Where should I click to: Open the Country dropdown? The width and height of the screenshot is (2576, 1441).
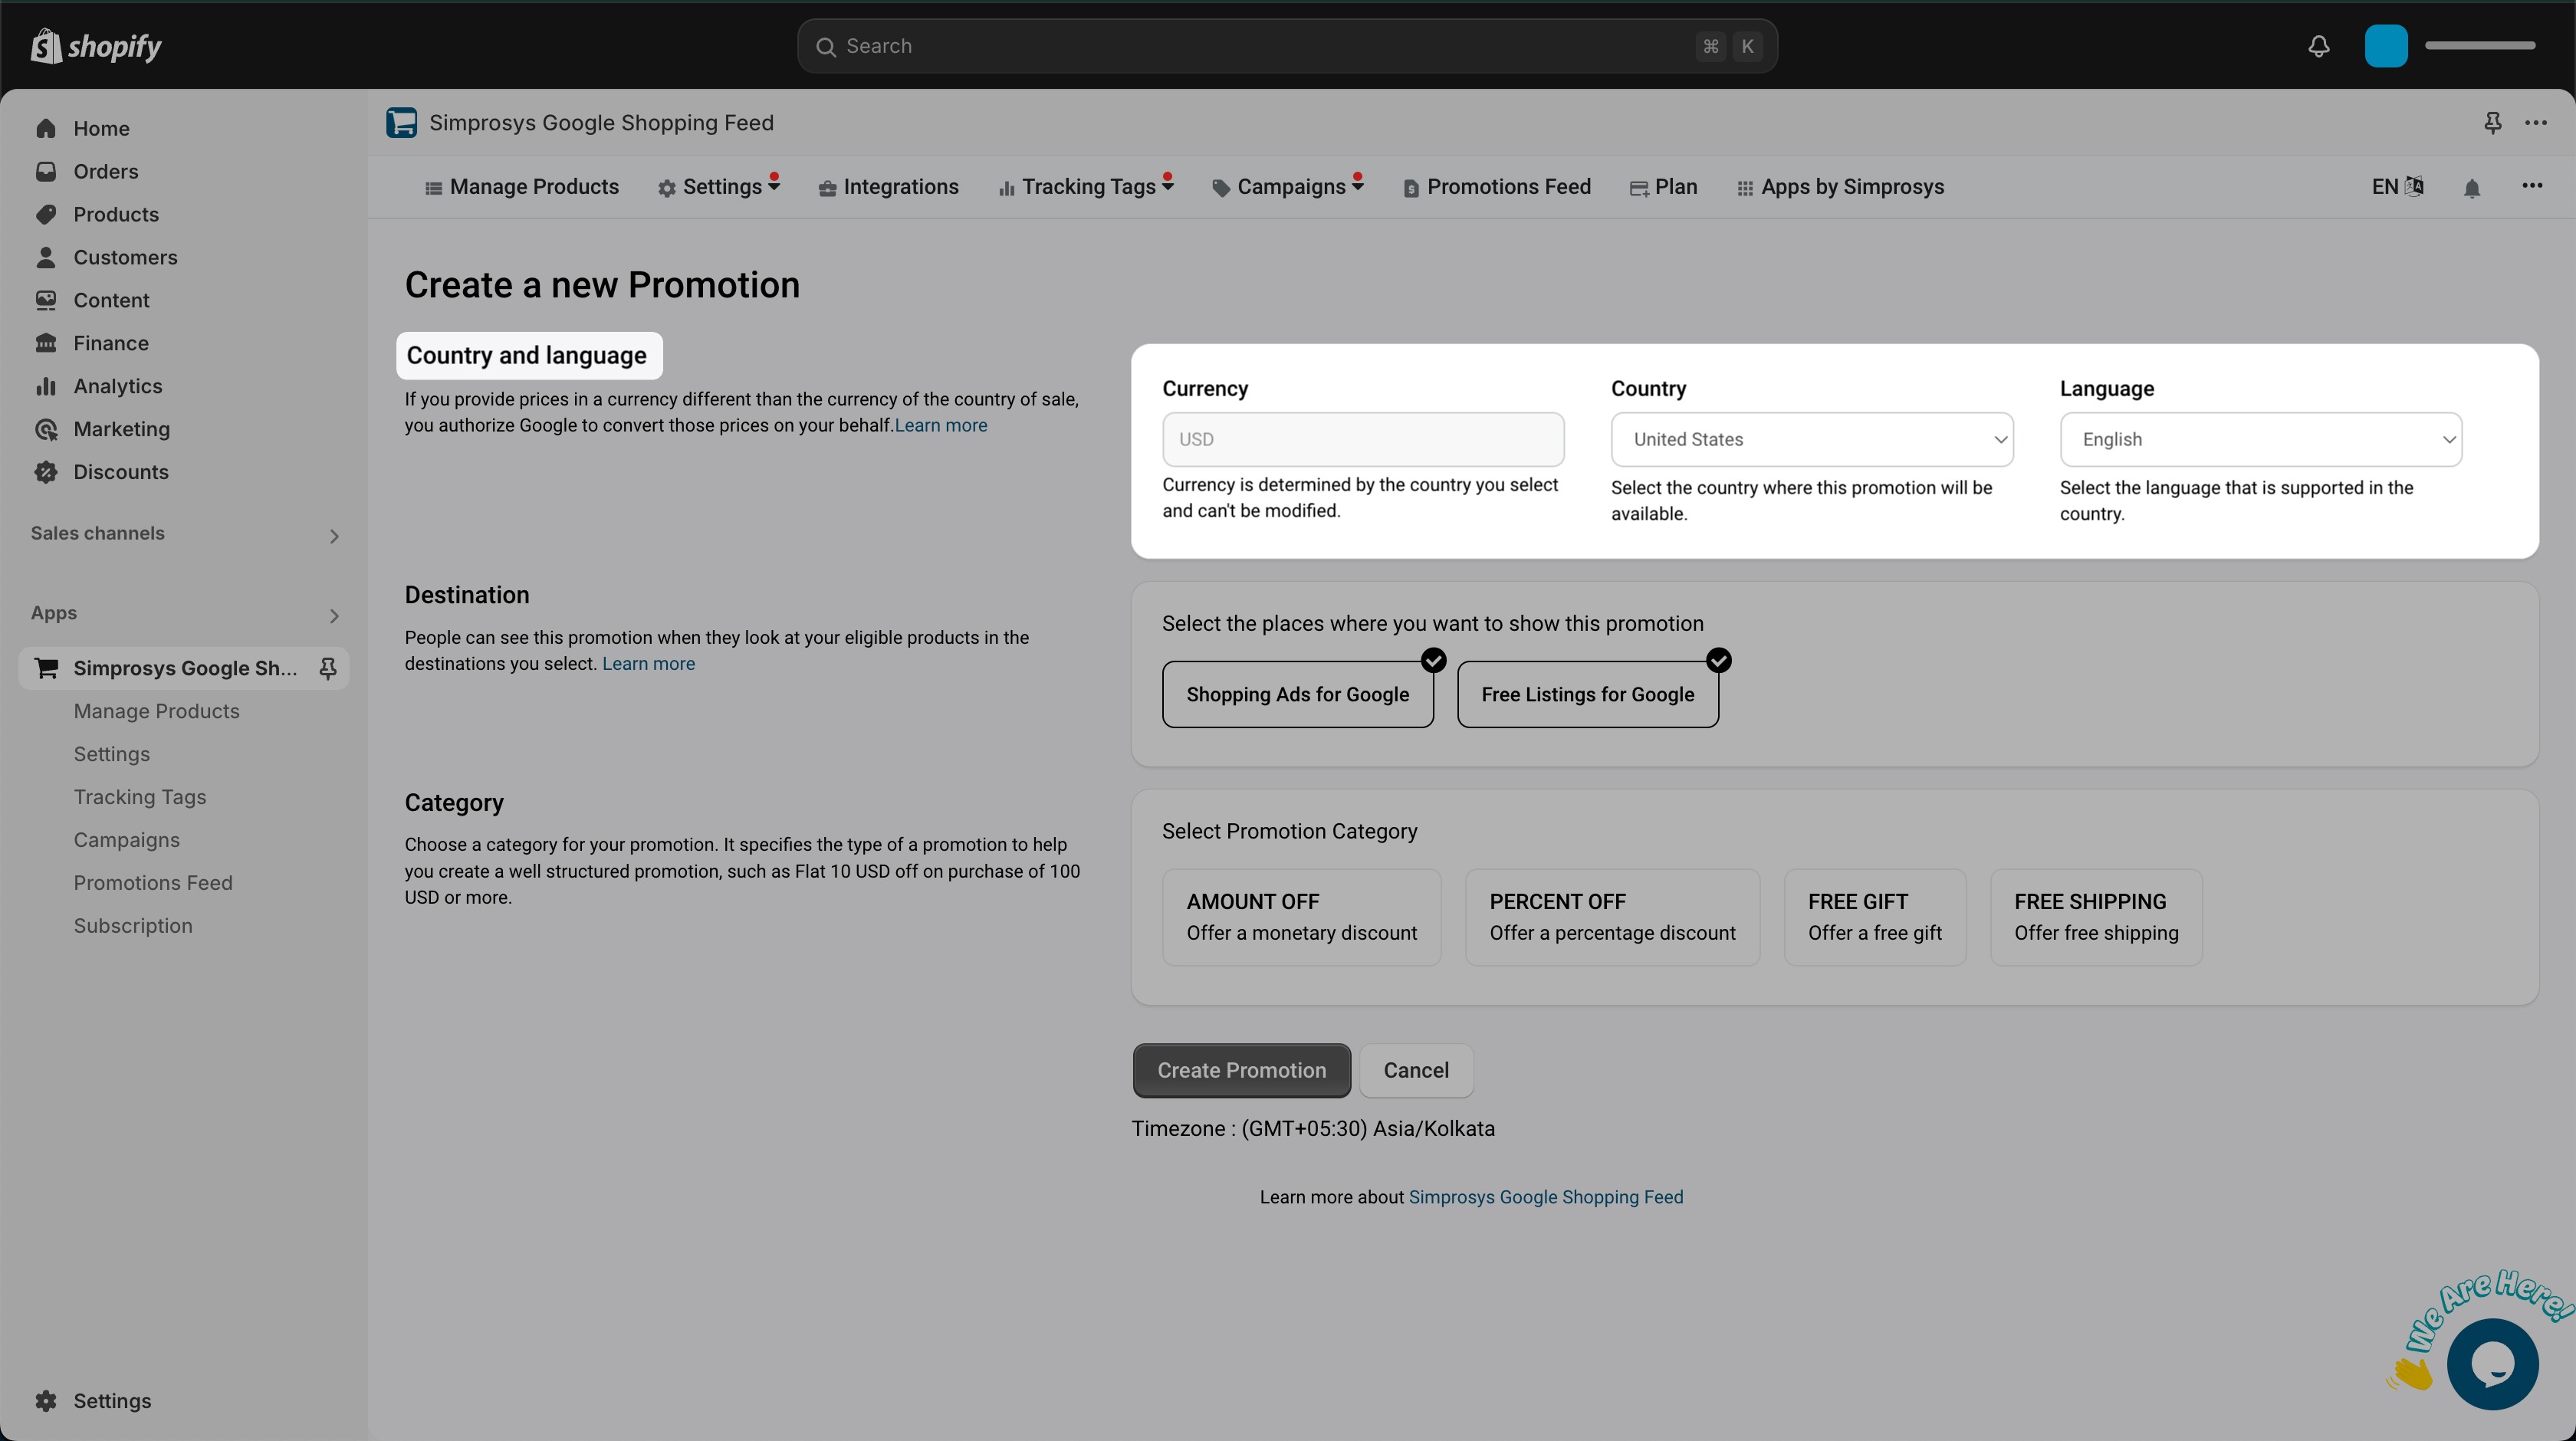click(1812, 440)
